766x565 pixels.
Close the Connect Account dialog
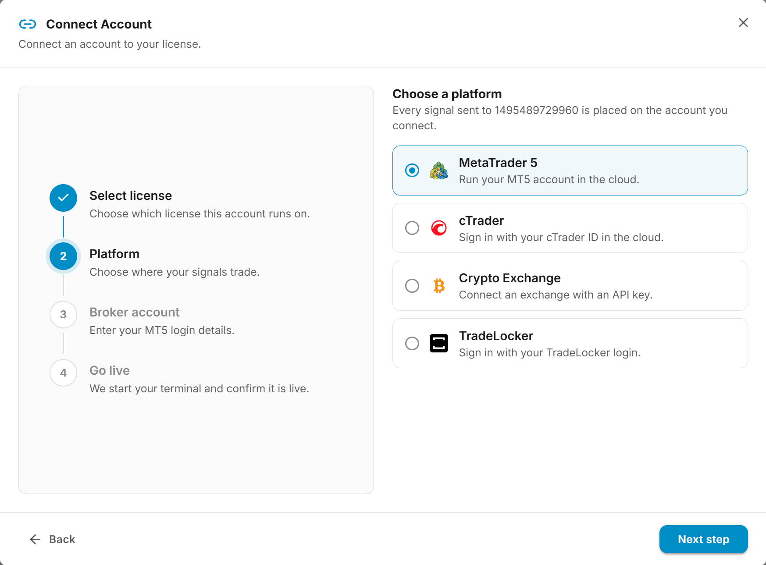(x=743, y=23)
